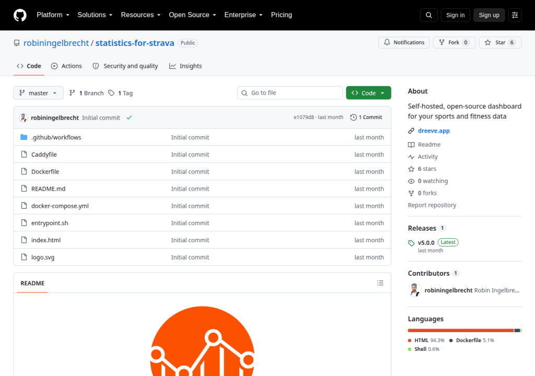Click the branch icon beside 1 Branch
This screenshot has width=535, height=376.
(72, 93)
